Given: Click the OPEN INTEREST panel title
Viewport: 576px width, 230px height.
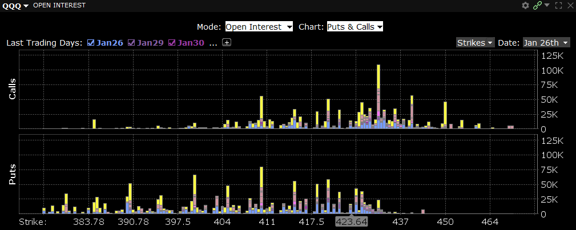Looking at the screenshot, I should pos(59,6).
